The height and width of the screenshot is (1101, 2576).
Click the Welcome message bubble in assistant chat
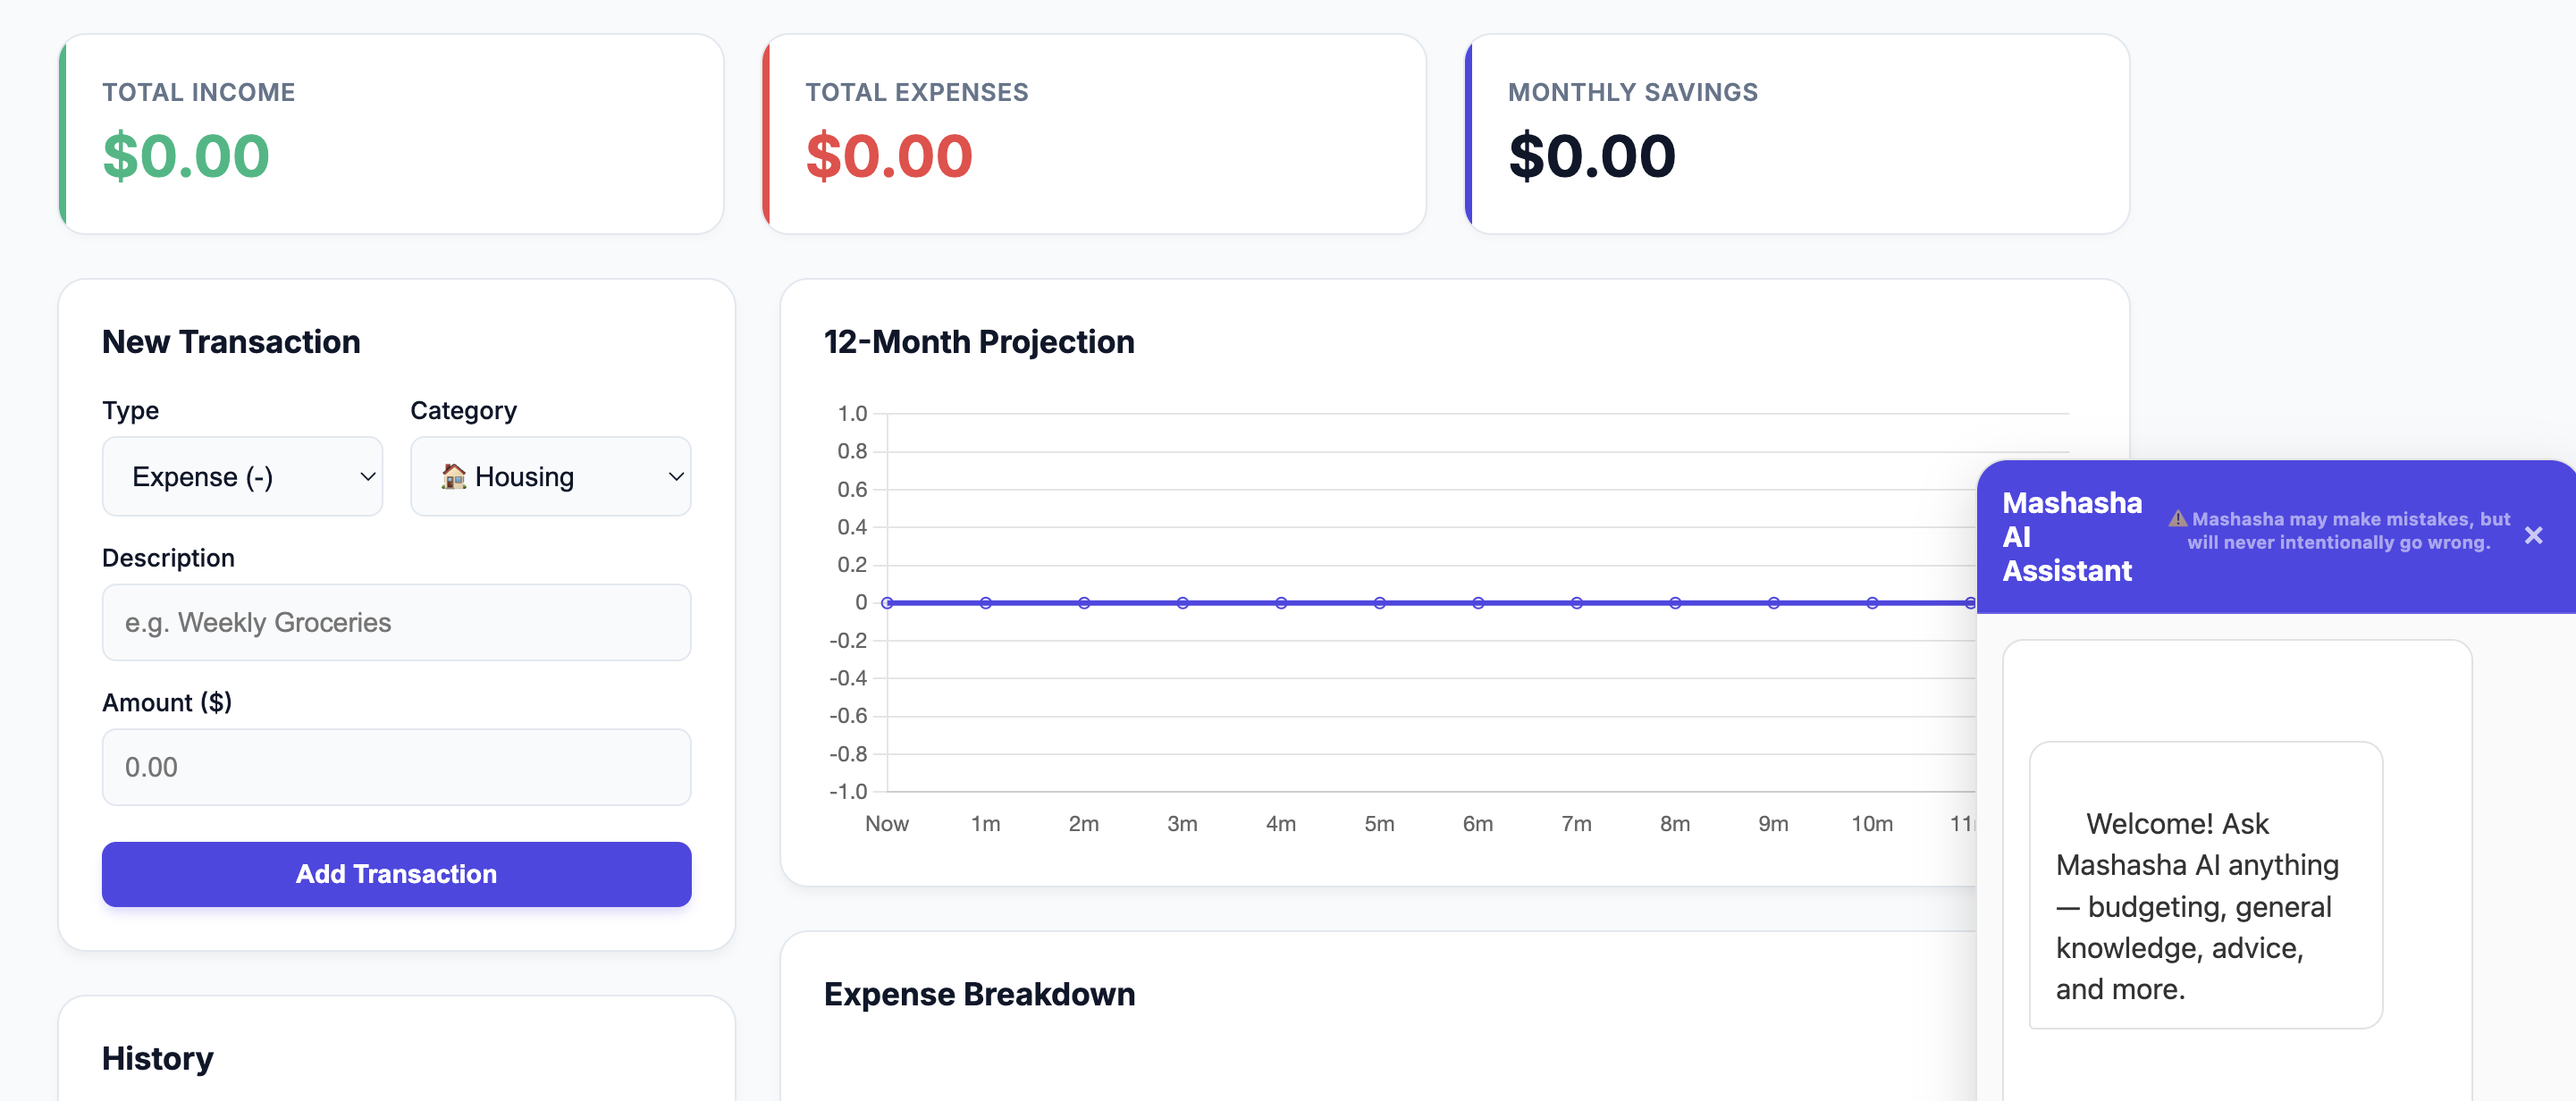click(2205, 905)
